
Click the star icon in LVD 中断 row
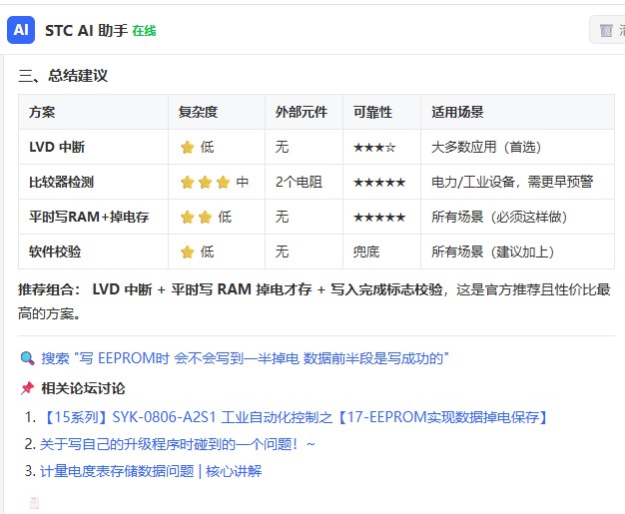187,147
